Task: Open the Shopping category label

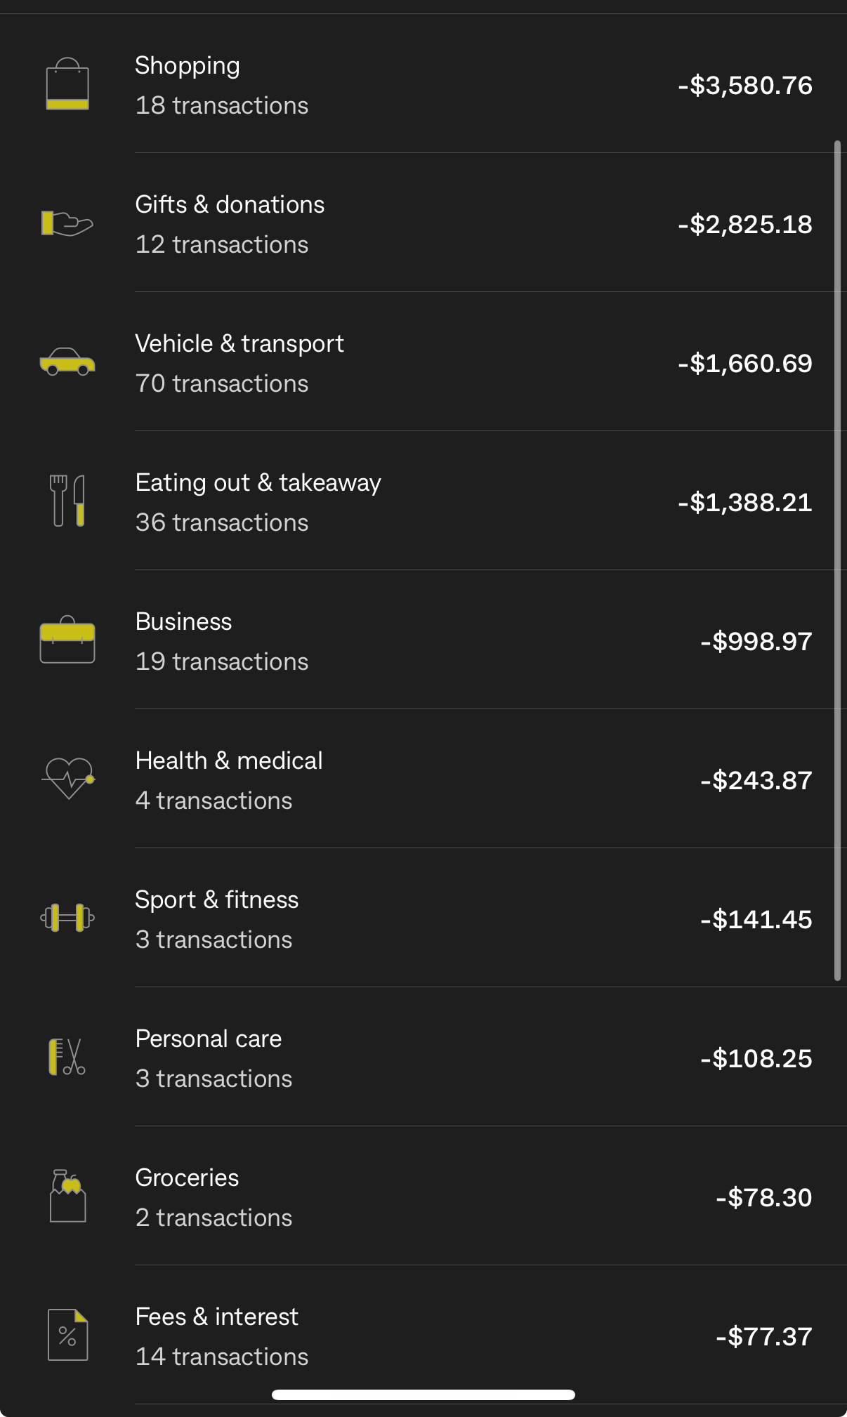Action: 188,65
